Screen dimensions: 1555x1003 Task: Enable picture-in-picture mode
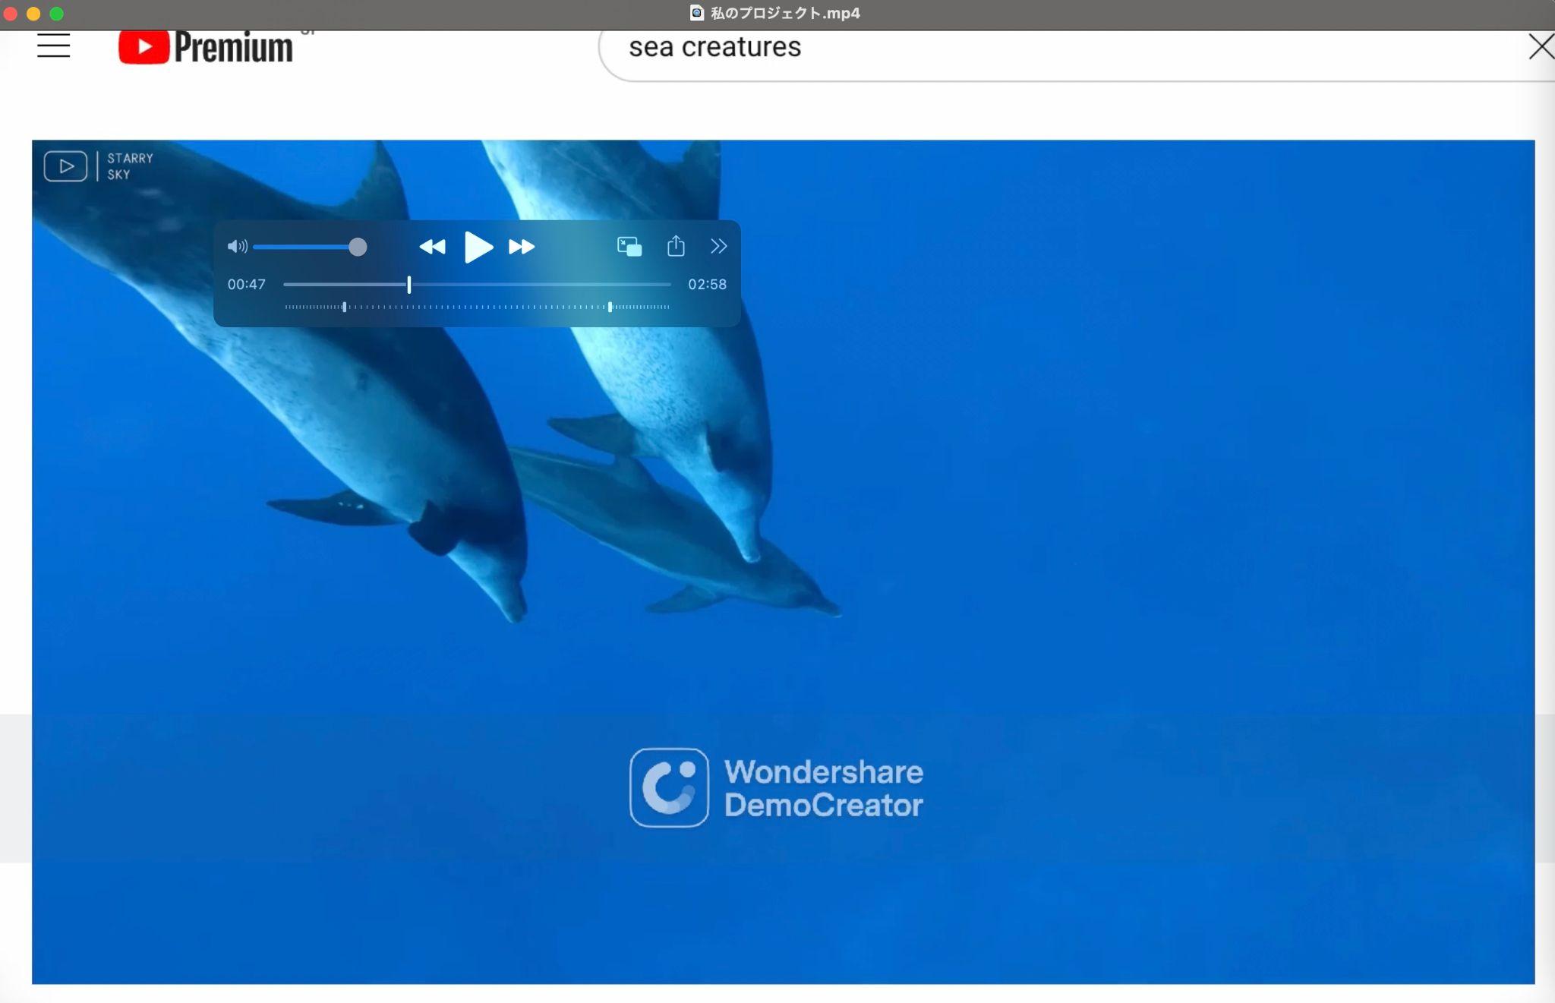629,246
